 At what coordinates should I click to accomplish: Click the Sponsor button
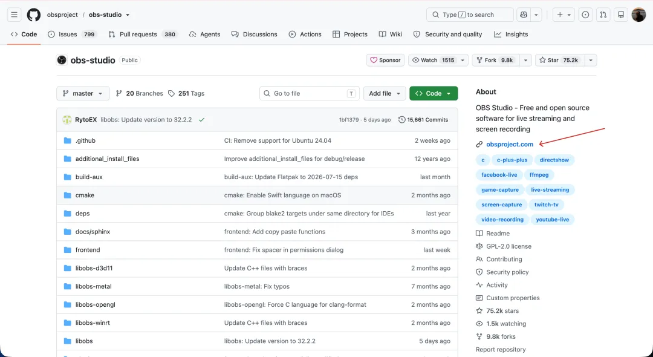pyautogui.click(x=385, y=60)
